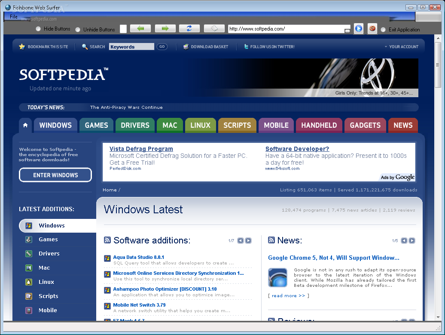Click the small white square toolbar button
The height and width of the screenshot is (335, 445).
pos(123,29)
